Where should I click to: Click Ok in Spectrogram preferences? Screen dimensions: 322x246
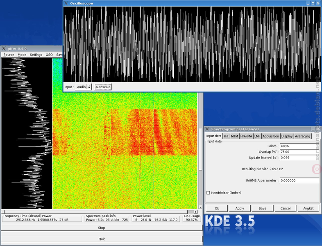217,208
